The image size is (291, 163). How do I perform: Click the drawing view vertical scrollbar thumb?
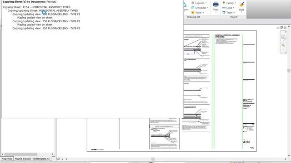[289, 71]
